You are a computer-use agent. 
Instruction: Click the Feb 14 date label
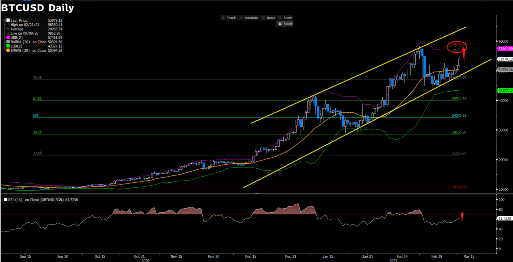tap(401, 257)
